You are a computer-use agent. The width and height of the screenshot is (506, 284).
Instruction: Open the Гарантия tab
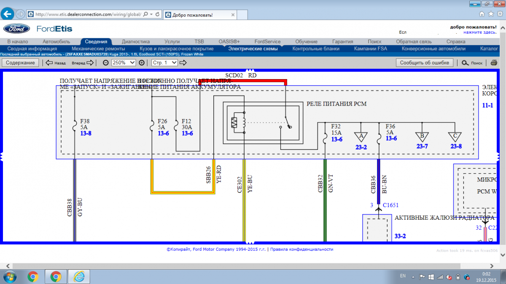click(x=342, y=42)
